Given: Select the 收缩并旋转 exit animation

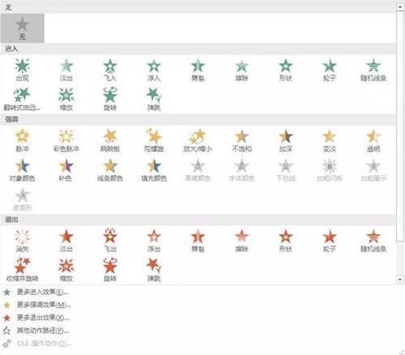Looking at the screenshot, I should click(x=22, y=270).
